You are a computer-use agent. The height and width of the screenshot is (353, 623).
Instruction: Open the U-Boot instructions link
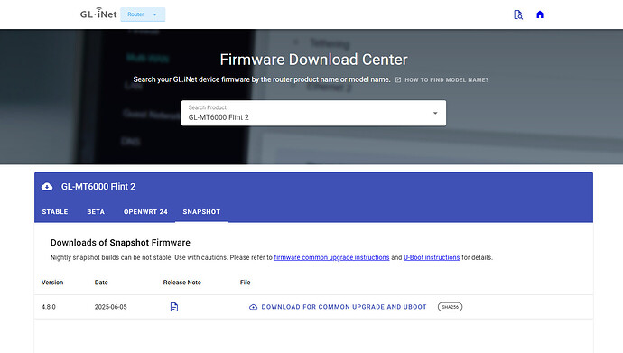[432, 257]
